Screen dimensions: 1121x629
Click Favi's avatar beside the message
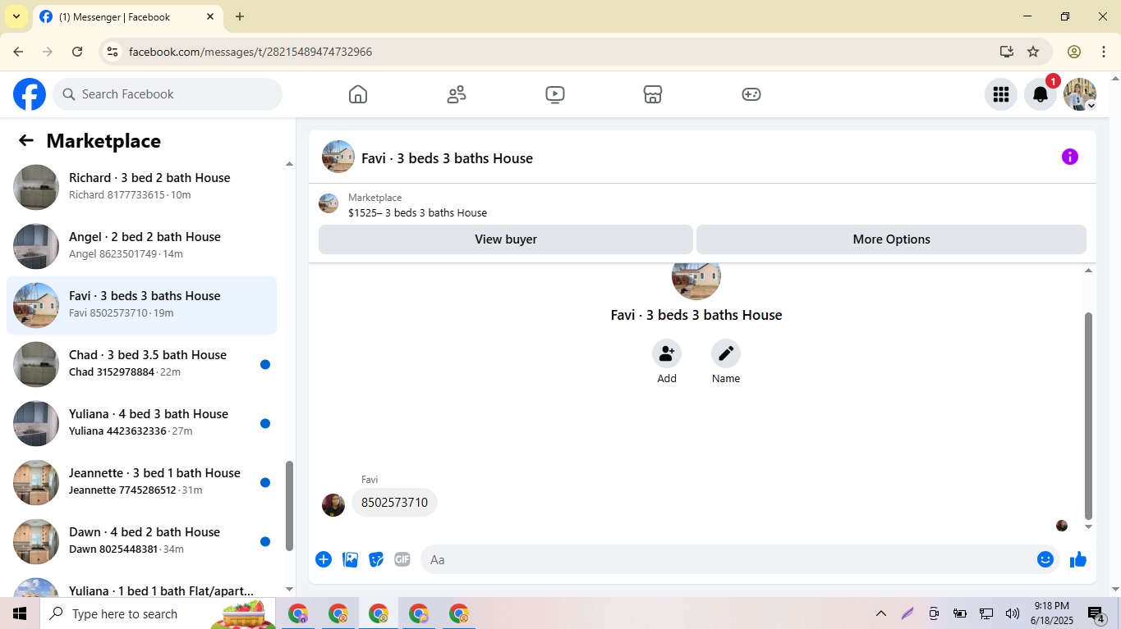tap(333, 505)
